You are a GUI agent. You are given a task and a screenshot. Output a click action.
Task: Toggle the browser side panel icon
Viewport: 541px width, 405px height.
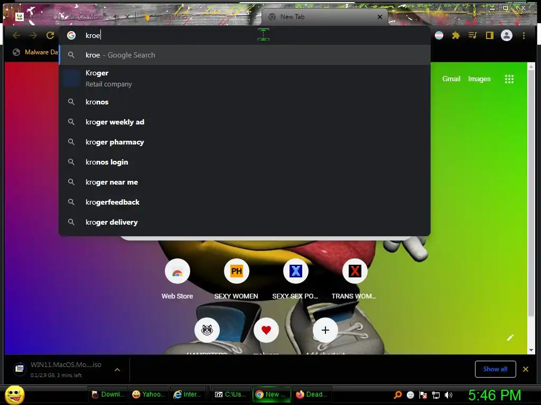coord(490,35)
